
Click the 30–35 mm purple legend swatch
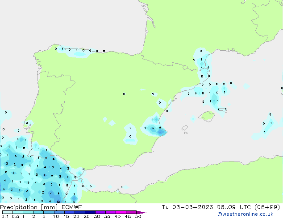[x=100, y=212]
